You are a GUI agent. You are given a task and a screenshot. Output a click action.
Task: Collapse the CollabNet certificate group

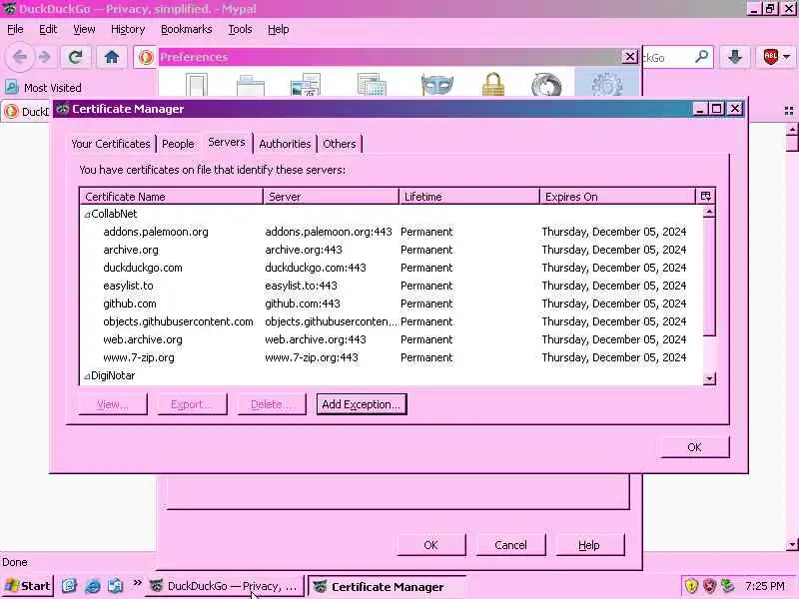pyautogui.click(x=87, y=215)
